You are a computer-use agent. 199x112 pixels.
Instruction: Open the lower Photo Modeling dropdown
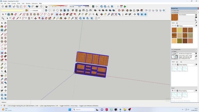[x=187, y=91]
